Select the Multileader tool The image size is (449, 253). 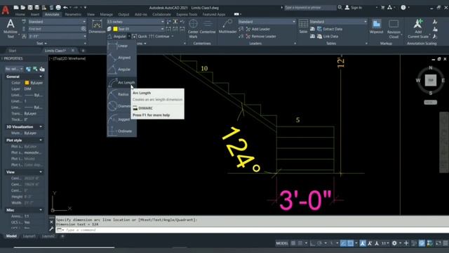[227, 27]
